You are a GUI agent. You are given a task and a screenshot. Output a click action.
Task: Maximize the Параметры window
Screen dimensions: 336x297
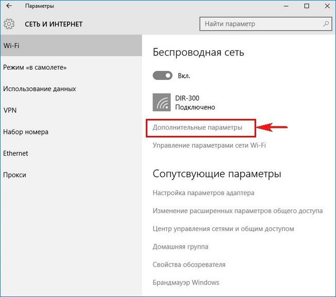click(x=307, y=6)
